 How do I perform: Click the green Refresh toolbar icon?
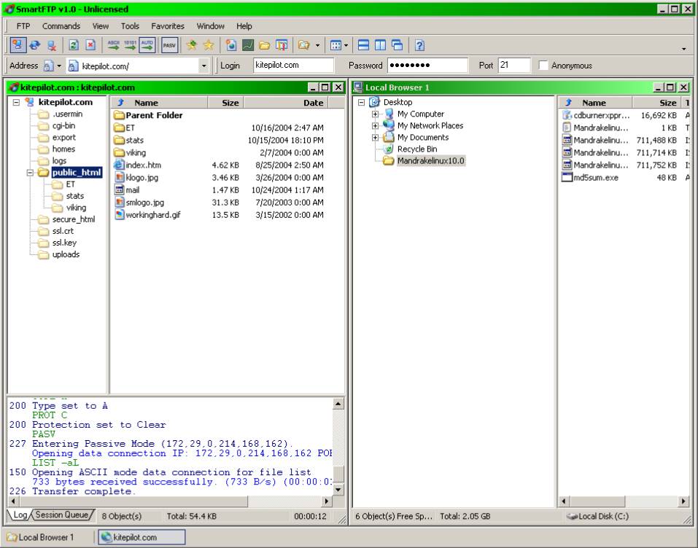pyautogui.click(x=73, y=45)
